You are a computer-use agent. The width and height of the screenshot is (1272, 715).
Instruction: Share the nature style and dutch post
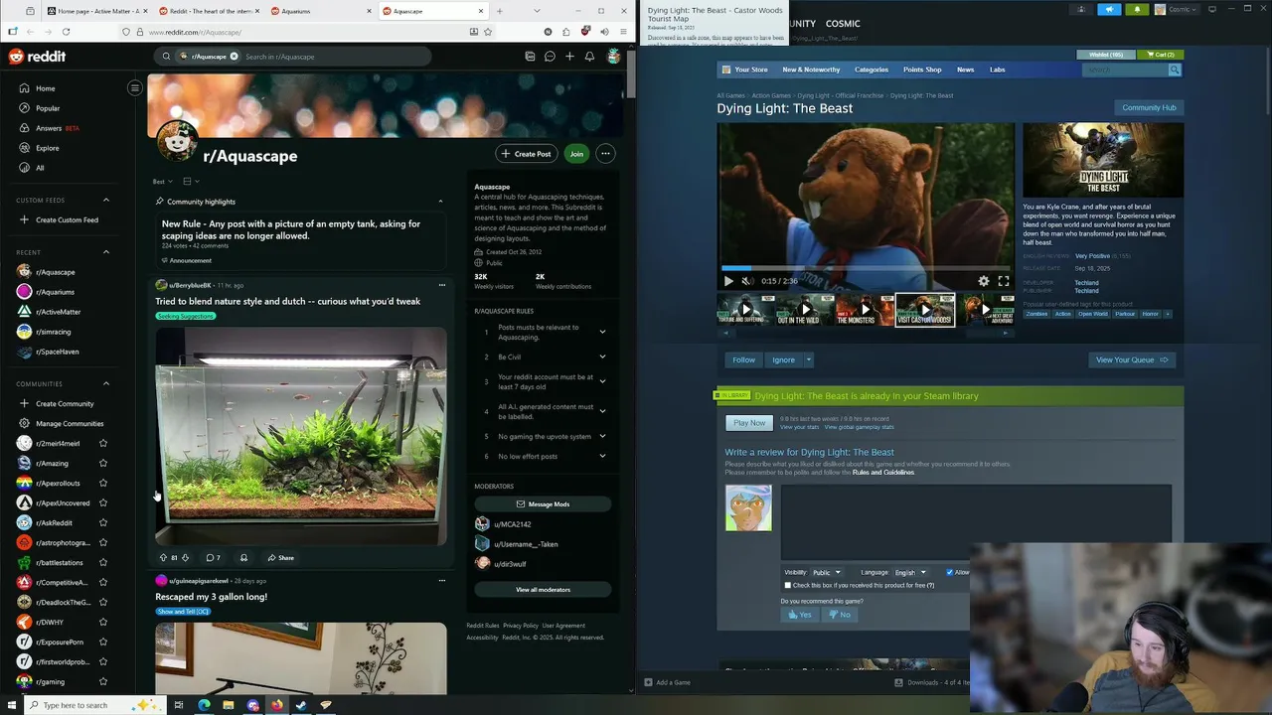pos(281,558)
